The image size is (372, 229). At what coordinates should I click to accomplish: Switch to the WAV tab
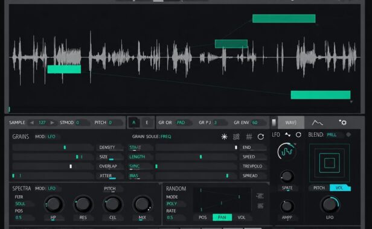coord(291,122)
